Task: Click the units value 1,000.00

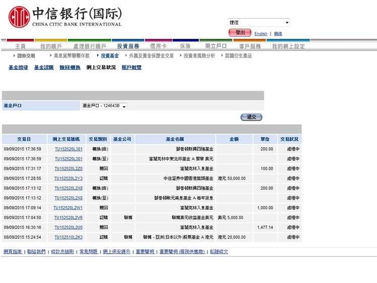Action: (x=265, y=208)
